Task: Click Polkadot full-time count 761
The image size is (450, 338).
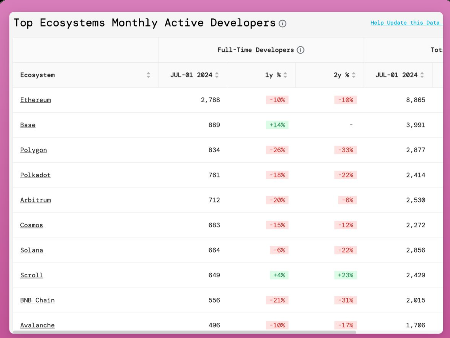Action: (214, 175)
